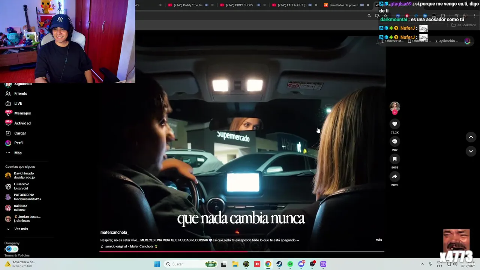Click the Friends people icon
480x270 pixels.
pyautogui.click(x=8, y=93)
